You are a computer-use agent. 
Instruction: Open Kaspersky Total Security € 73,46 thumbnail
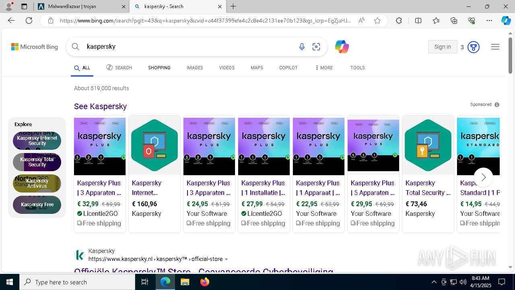pos(428,145)
